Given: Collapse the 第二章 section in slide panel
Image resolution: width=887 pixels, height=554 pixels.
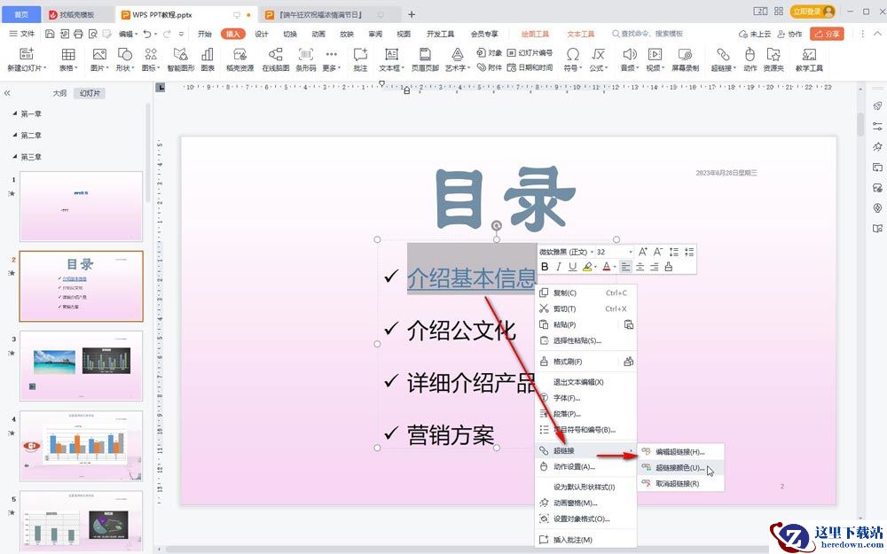Looking at the screenshot, I should [15, 135].
